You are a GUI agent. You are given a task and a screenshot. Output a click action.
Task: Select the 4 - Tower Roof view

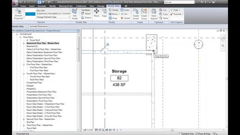click(33, 40)
